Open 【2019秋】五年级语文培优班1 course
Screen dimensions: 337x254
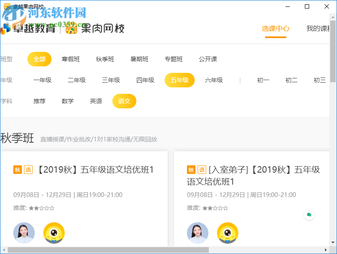tap(95, 170)
